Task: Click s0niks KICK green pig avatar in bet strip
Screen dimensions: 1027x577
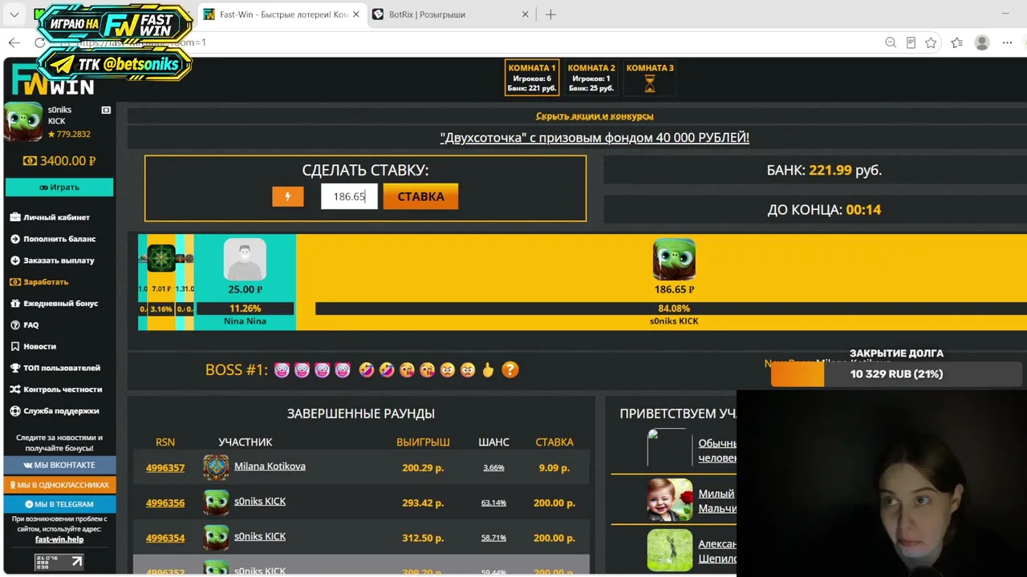Action: pos(674,259)
